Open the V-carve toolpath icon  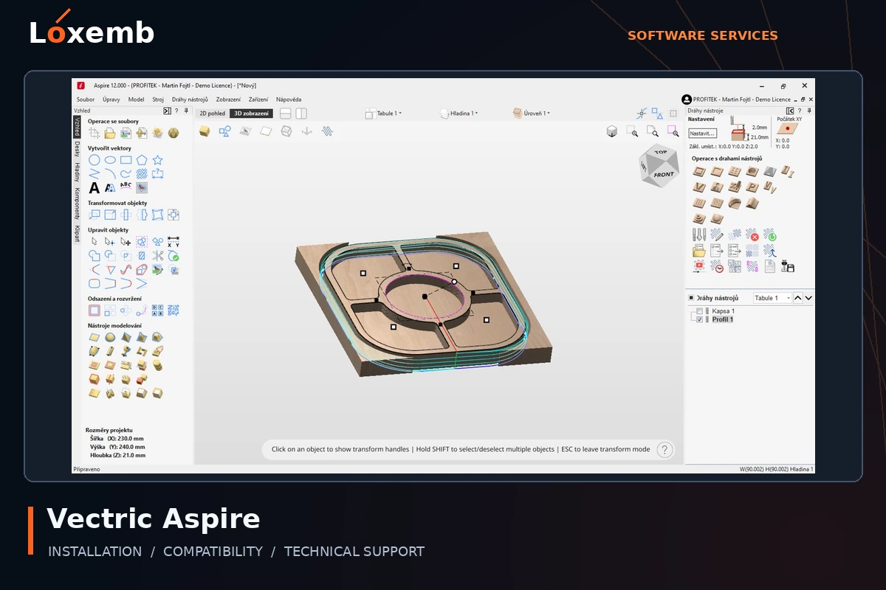click(x=698, y=187)
